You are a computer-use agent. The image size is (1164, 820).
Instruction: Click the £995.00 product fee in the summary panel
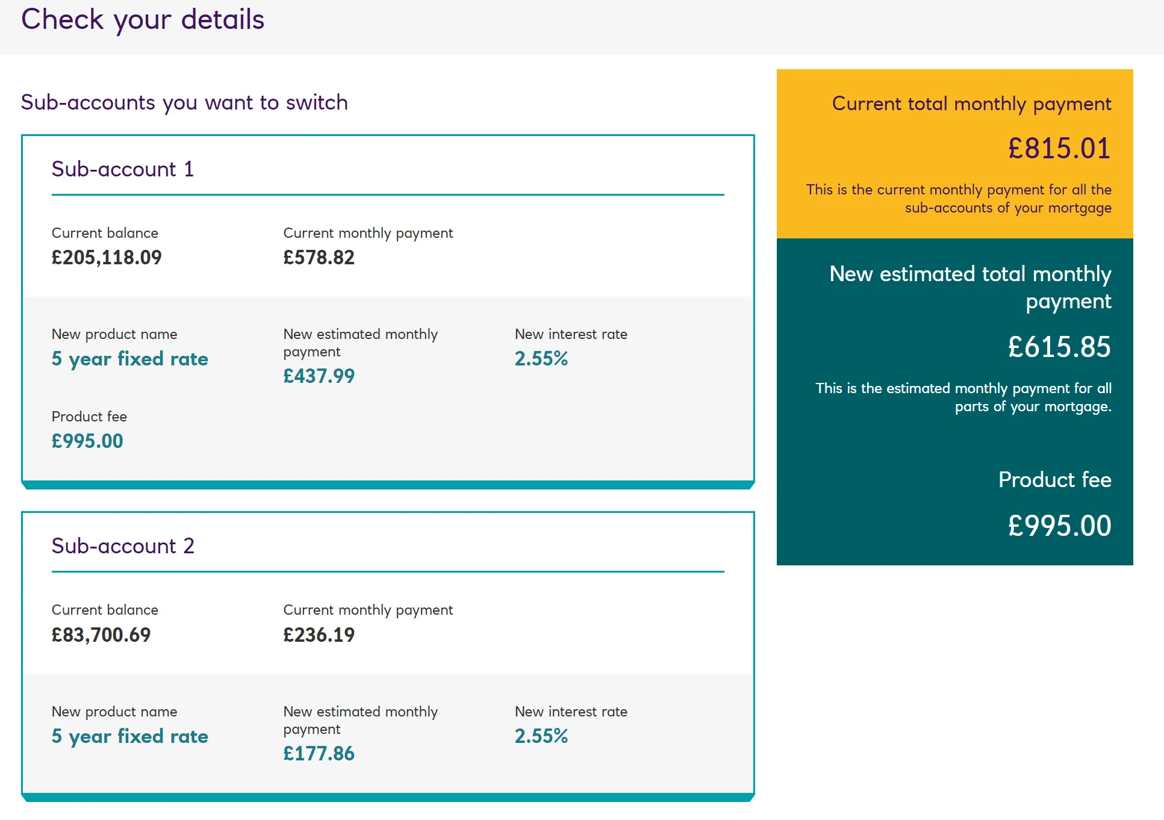point(1059,526)
